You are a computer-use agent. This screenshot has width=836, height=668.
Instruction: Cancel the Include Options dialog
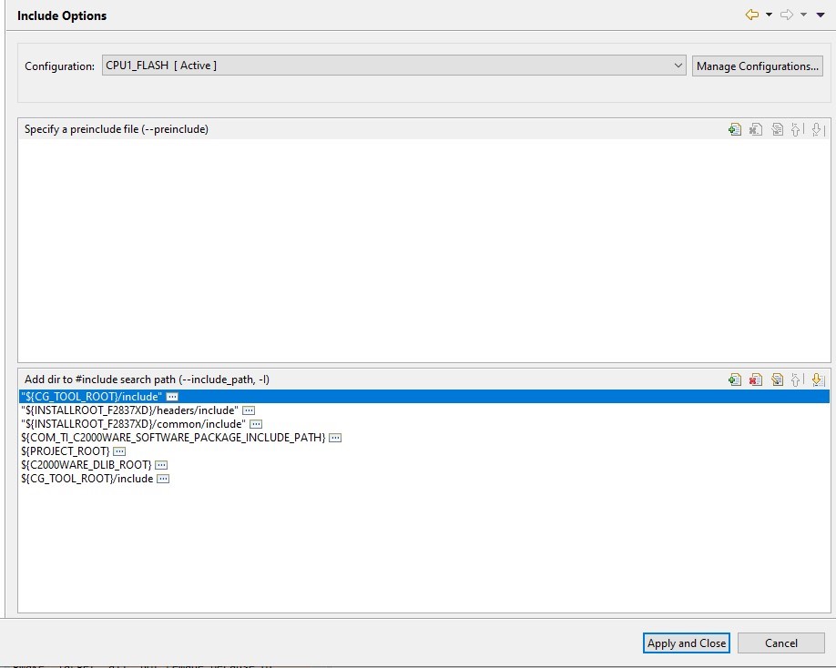point(780,643)
